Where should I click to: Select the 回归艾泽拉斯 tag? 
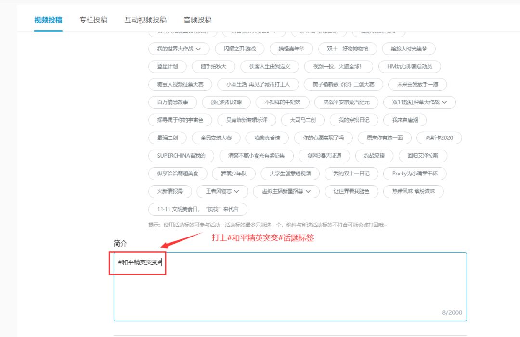(423, 156)
